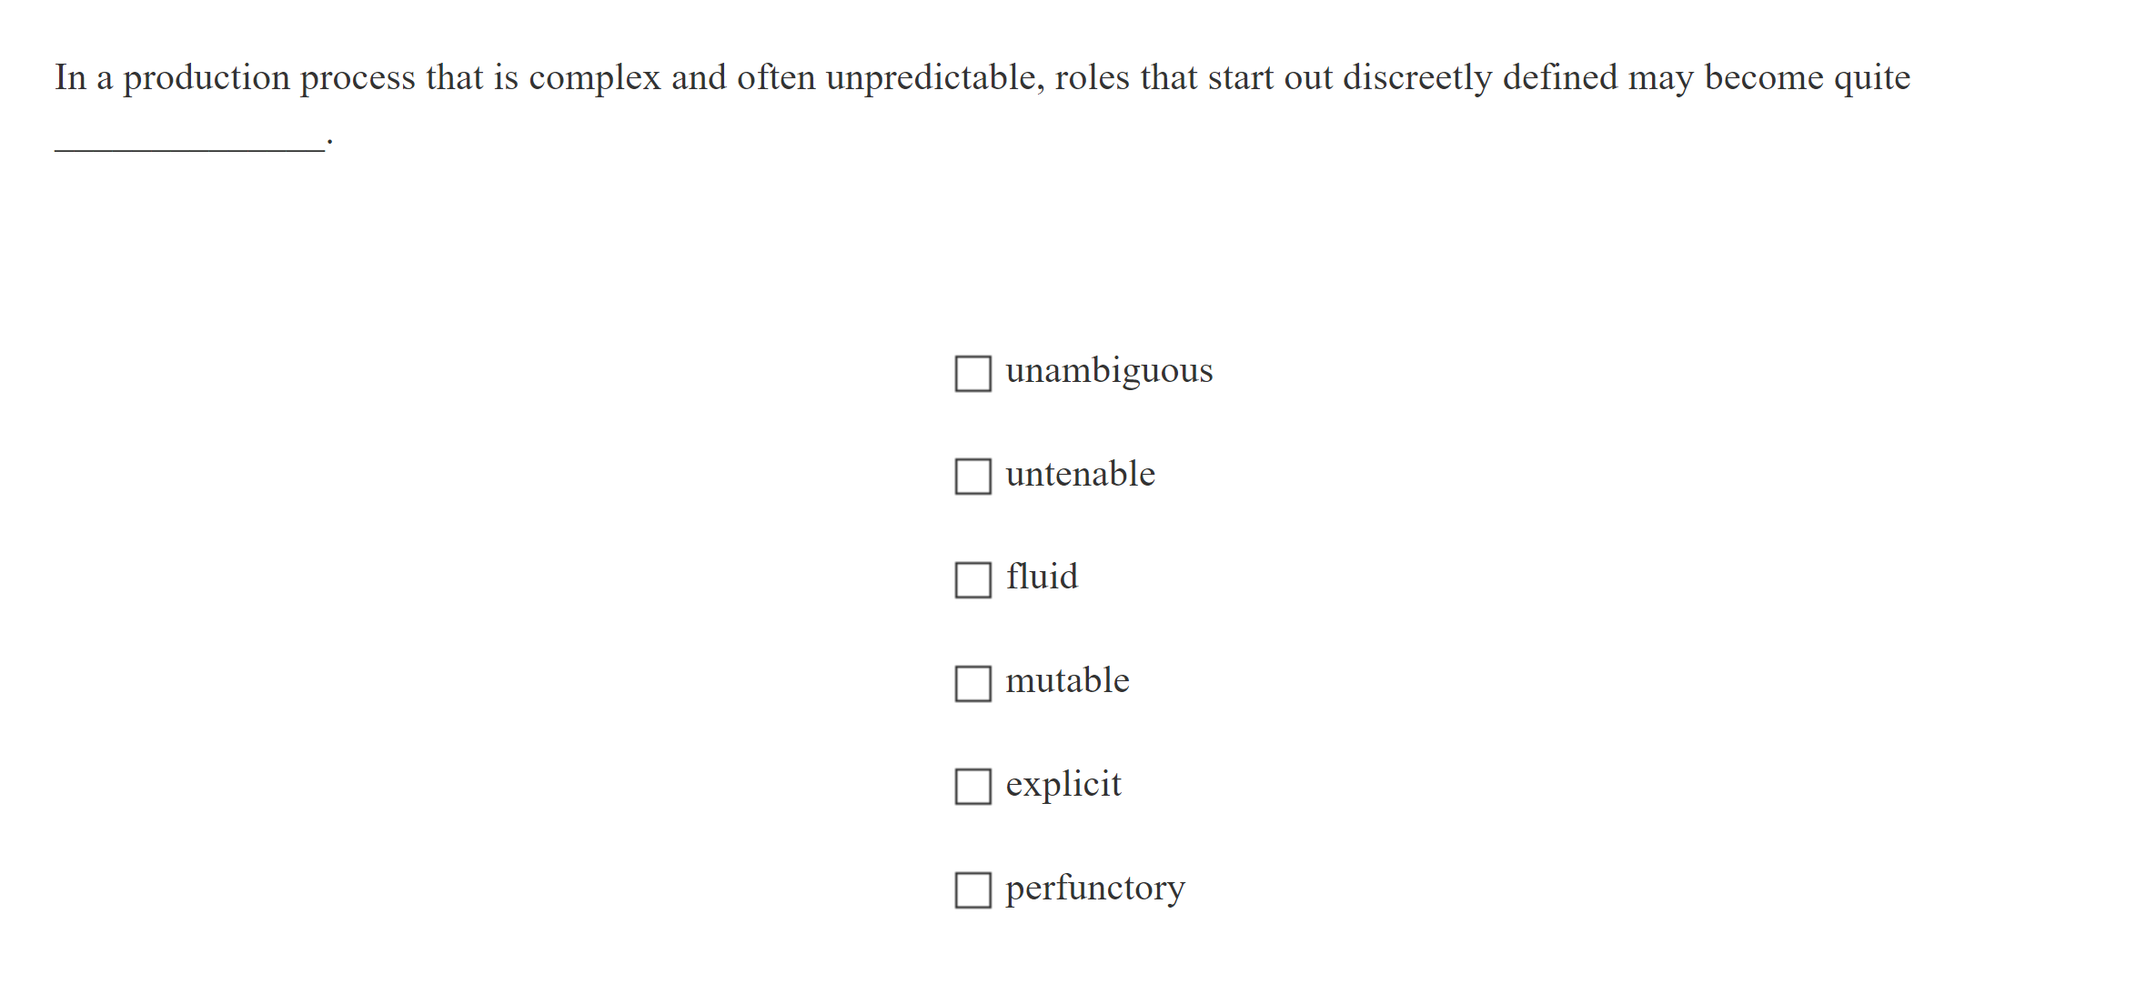Screen dimensions: 2146x994
Task: Check the mutable answer checkbox
Action: (x=972, y=683)
